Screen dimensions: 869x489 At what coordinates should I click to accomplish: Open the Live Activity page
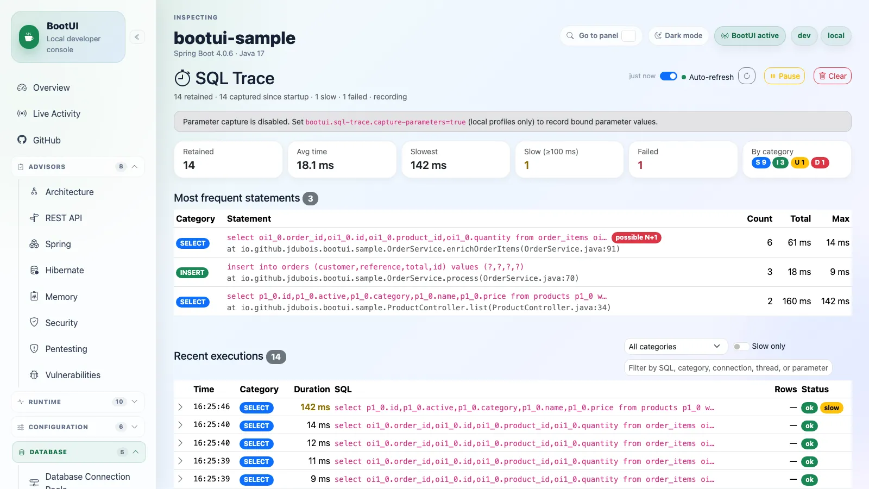pos(56,114)
